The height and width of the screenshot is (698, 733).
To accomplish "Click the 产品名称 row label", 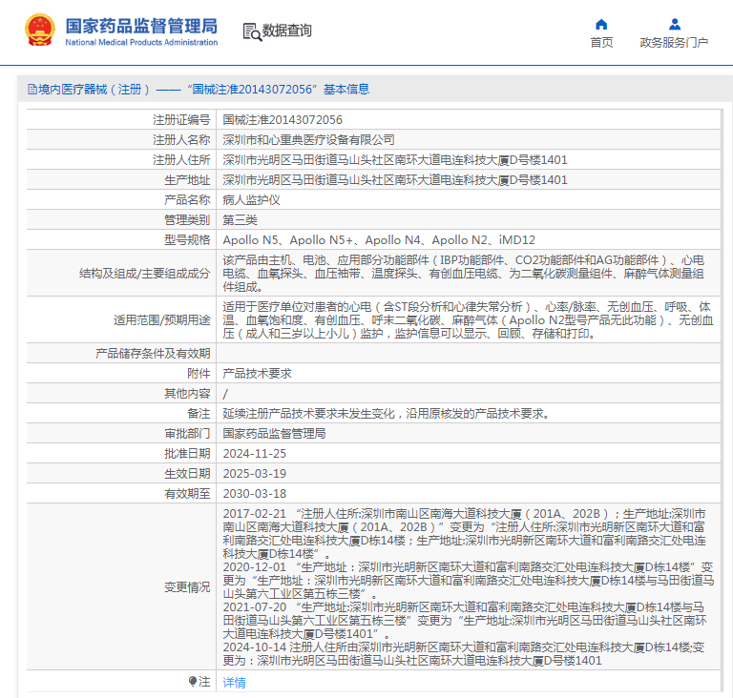I will 187,200.
